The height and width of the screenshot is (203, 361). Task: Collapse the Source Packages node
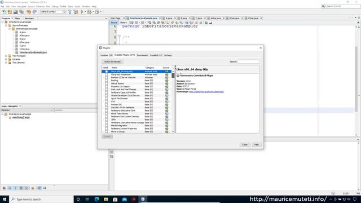point(6,25)
